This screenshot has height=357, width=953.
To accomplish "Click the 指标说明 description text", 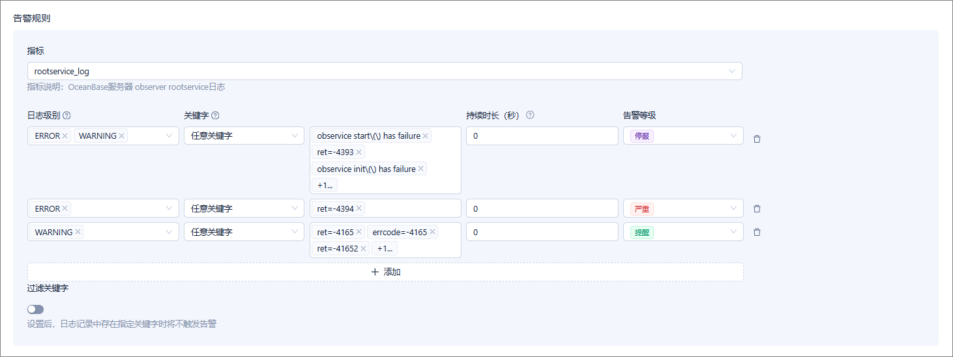I will (x=126, y=87).
